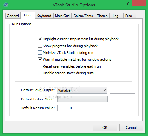Open the Default Save Output dropdown
148x136 pixels.
pyautogui.click(x=82, y=90)
